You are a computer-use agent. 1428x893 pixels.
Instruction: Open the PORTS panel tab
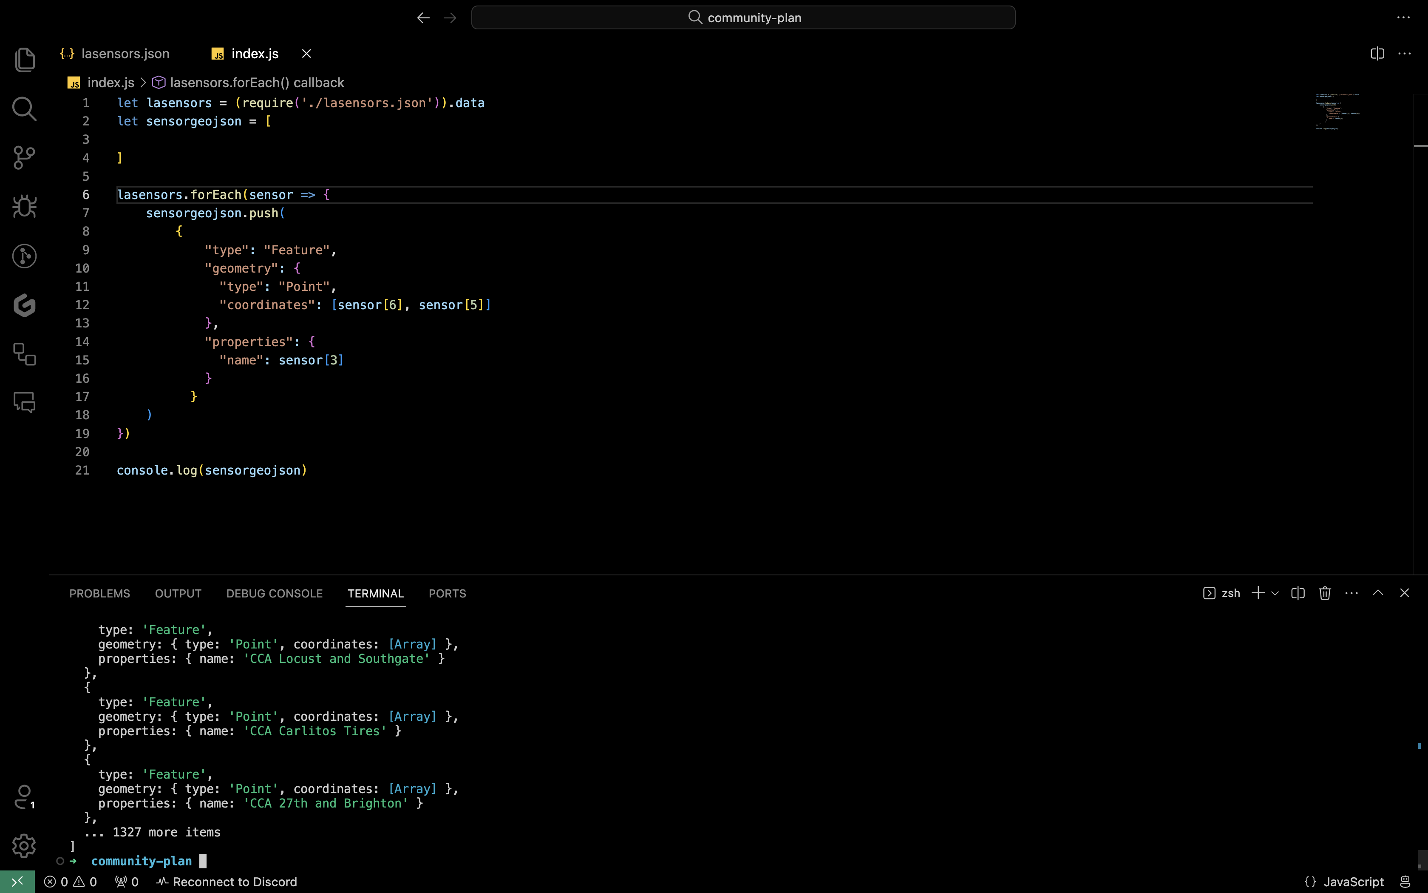pyautogui.click(x=447, y=594)
